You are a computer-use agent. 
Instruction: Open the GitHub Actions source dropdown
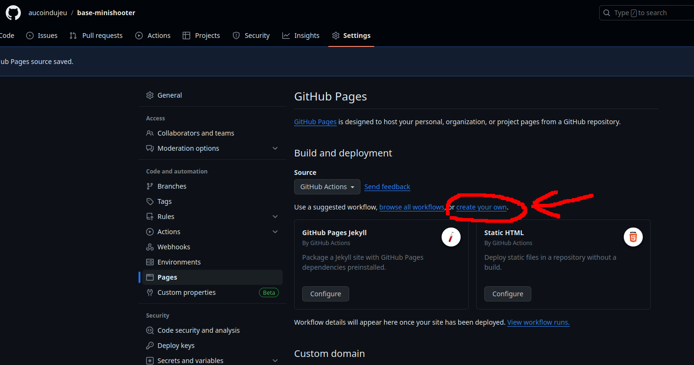point(327,187)
